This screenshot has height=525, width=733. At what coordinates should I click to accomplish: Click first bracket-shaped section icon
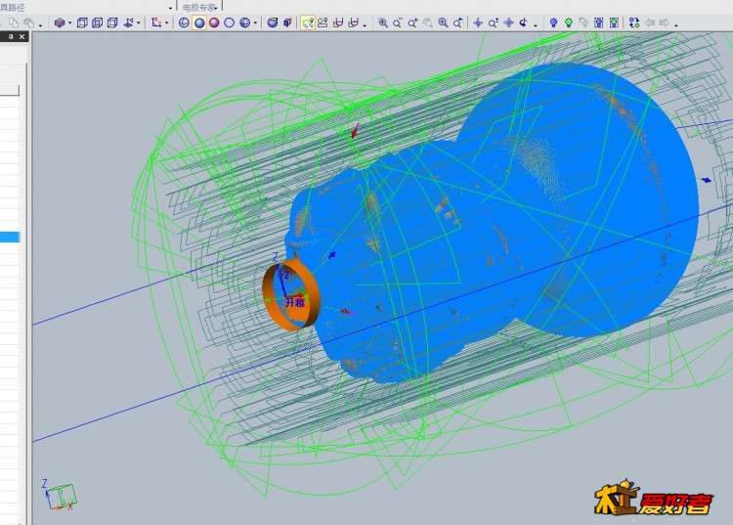point(338,22)
